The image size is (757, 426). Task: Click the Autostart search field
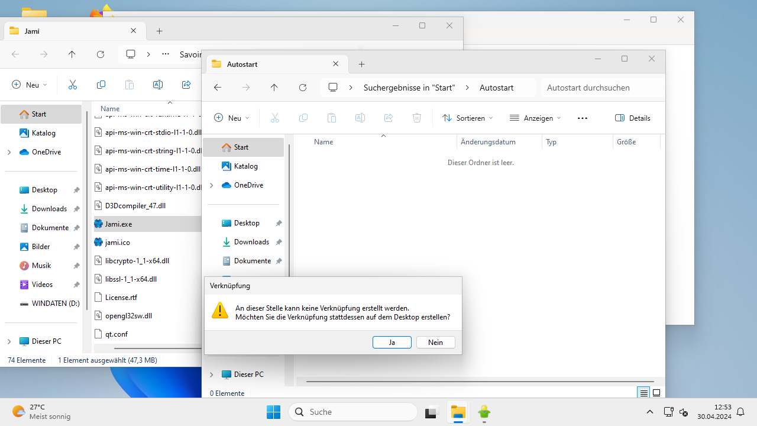[602, 88]
